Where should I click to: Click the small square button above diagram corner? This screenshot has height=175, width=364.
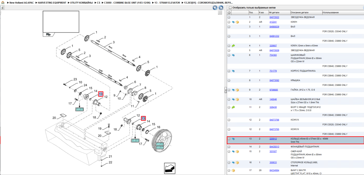[x=220, y=13]
